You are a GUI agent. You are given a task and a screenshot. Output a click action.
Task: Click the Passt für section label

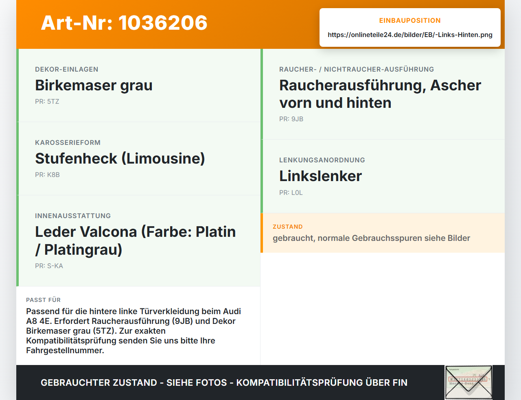tap(43, 300)
